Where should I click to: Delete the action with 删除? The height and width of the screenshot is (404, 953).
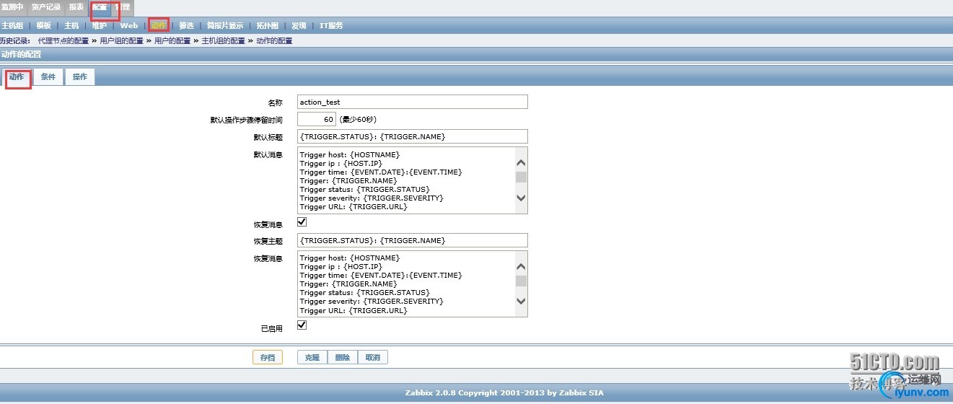click(x=343, y=357)
